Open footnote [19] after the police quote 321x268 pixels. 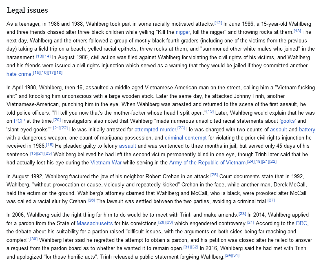[x=210, y=111]
